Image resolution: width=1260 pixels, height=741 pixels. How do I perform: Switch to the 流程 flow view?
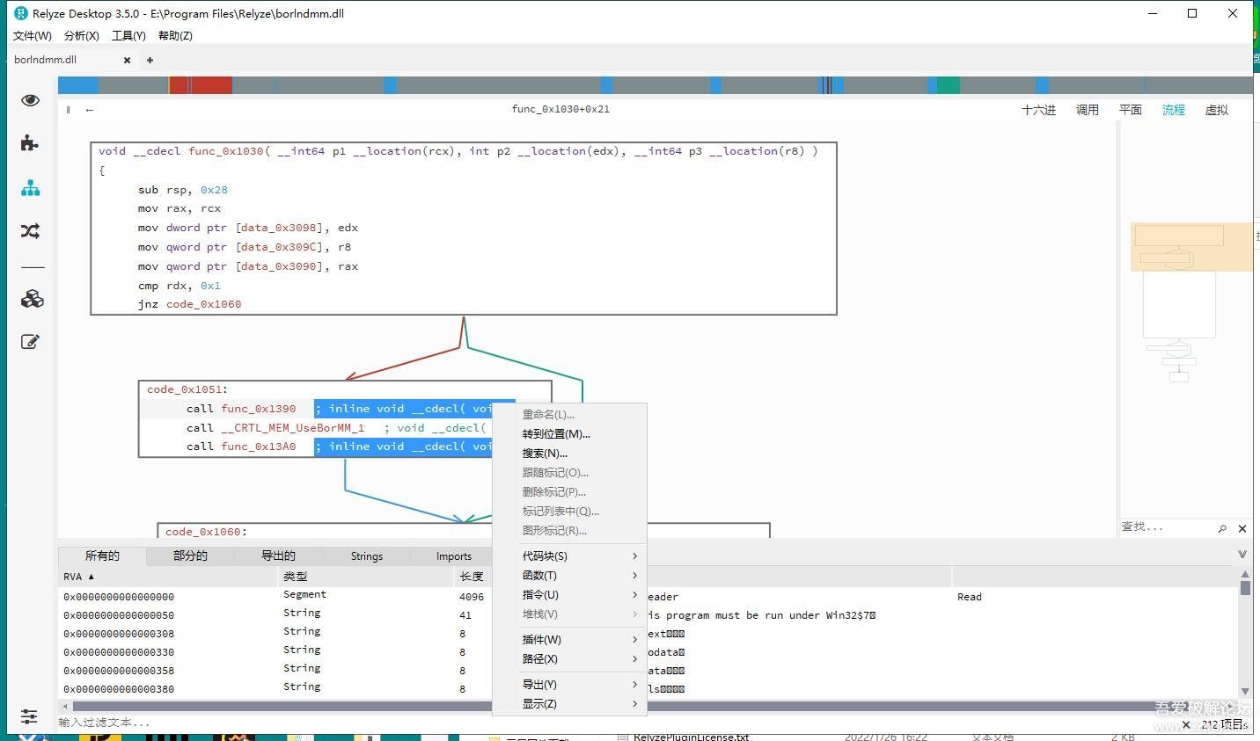pos(1173,110)
